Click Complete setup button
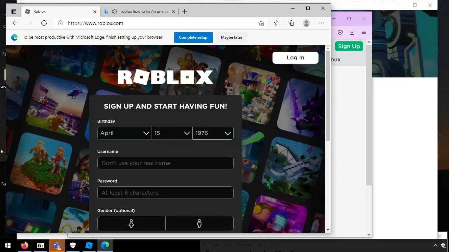The height and width of the screenshot is (252, 449). point(193,37)
